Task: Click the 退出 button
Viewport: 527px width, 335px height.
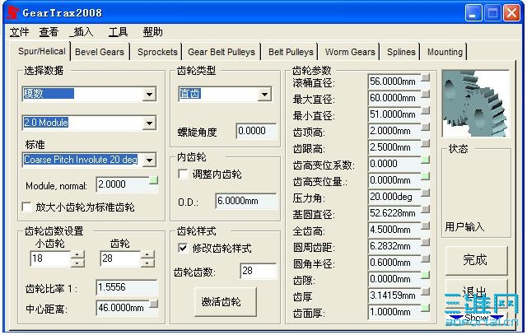Action: click(476, 291)
